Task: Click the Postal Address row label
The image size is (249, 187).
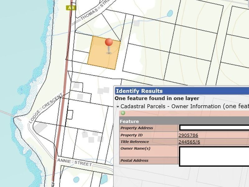Action: point(134,161)
